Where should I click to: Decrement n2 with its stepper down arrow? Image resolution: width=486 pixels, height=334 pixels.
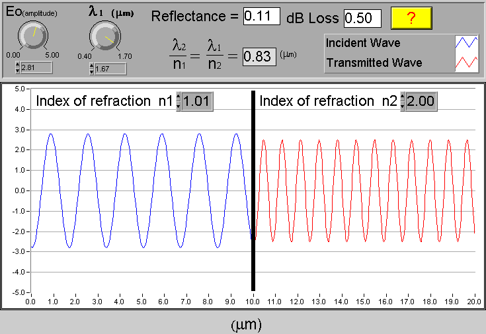402,105
